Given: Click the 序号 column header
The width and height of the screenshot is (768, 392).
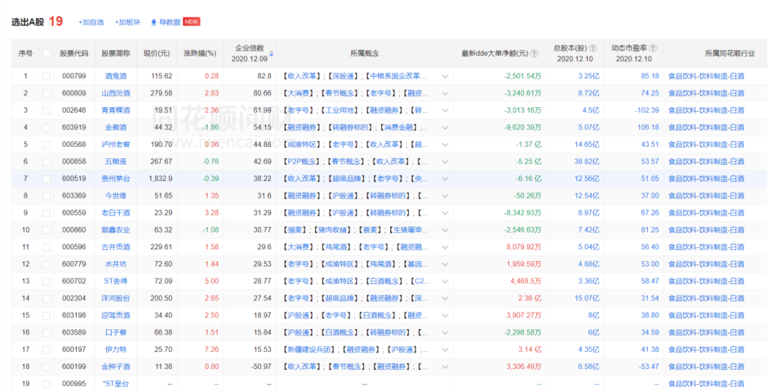Looking at the screenshot, I should 26,53.
